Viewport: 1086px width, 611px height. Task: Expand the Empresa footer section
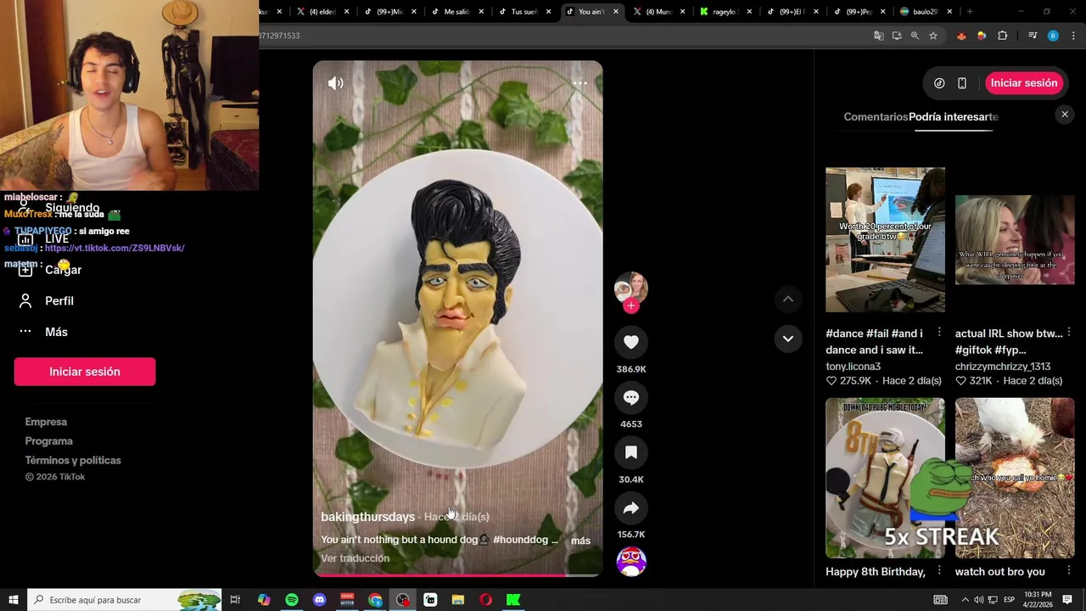click(46, 422)
